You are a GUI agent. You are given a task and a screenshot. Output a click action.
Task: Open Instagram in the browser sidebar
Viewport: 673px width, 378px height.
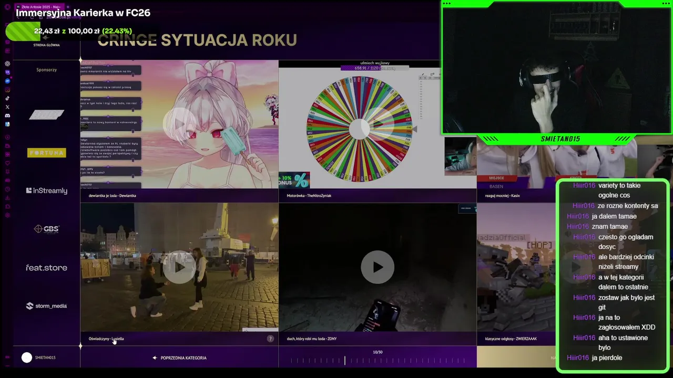click(7, 90)
